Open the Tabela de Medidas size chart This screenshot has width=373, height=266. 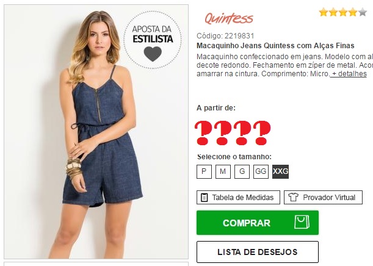pos(238,197)
